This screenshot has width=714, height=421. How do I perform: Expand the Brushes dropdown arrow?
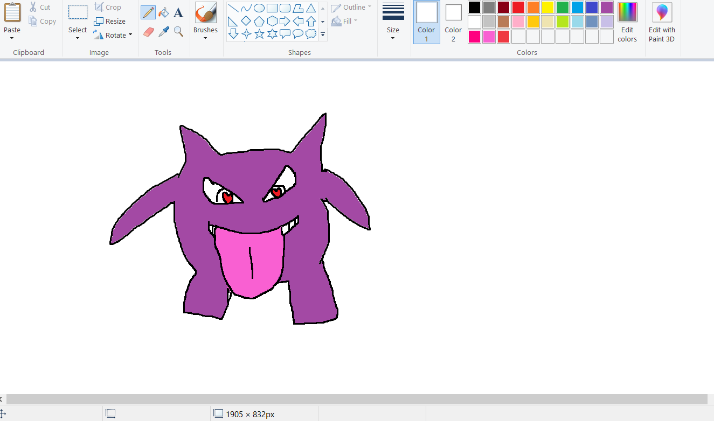(x=205, y=38)
